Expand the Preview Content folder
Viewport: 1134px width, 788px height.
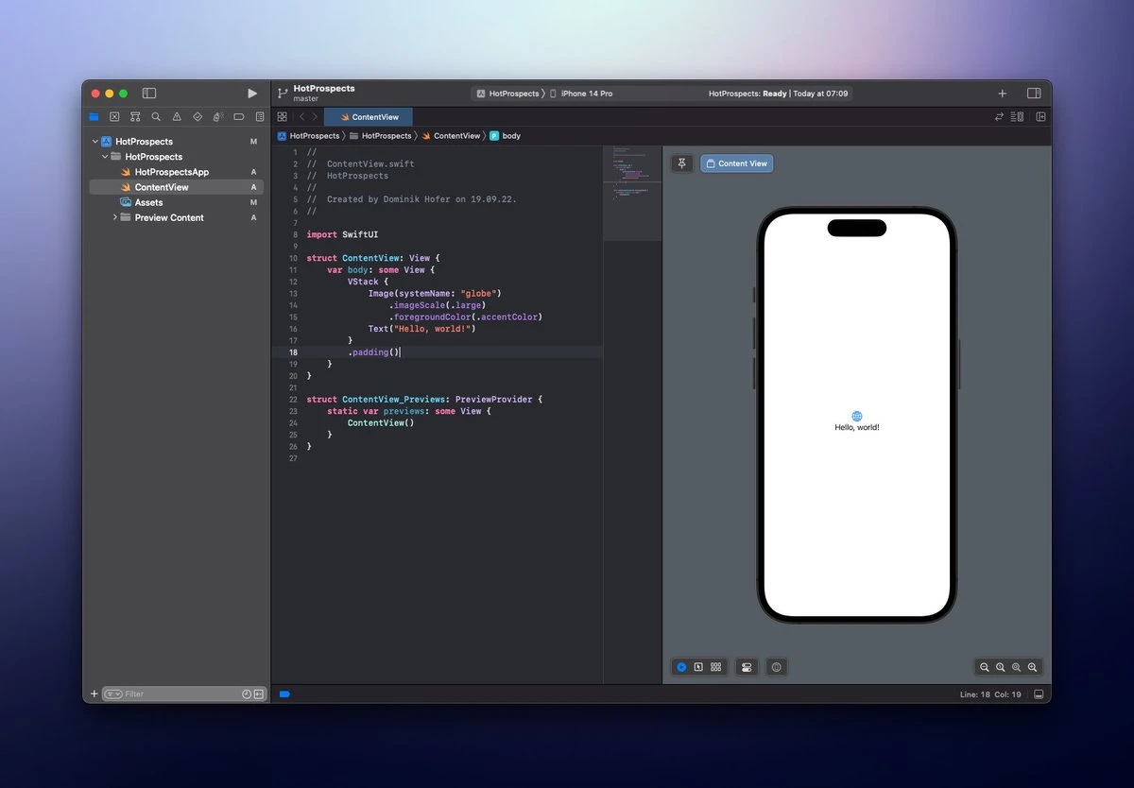[115, 217]
